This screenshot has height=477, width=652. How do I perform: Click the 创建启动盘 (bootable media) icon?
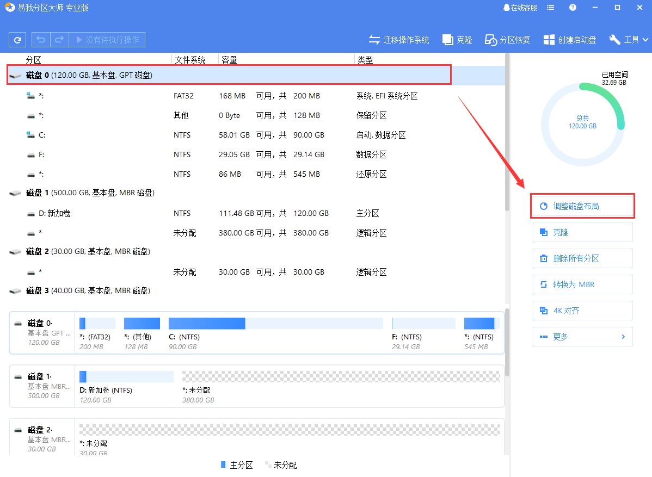(x=569, y=39)
